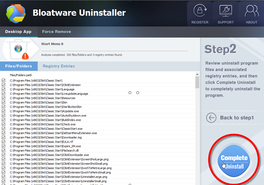Uncheck the Check.exe checkbox

(x=4, y=124)
